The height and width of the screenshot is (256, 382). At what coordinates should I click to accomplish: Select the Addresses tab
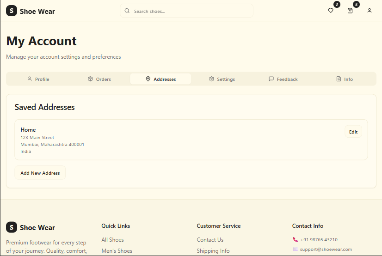tap(160, 79)
